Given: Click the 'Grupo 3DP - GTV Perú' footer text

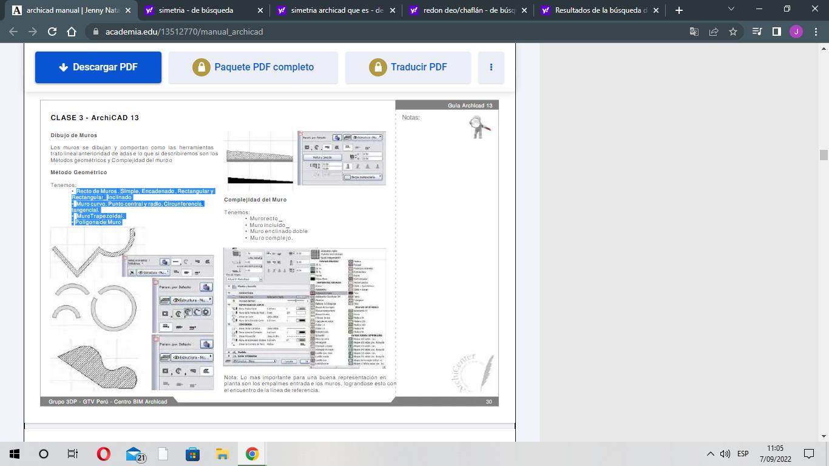Looking at the screenshot, I should tap(108, 402).
